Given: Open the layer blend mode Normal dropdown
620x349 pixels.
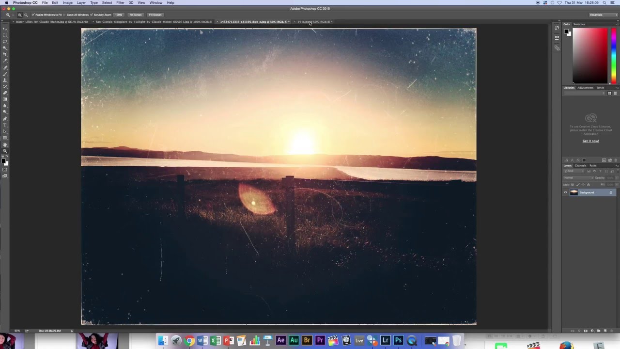Looking at the screenshot, I should pos(578,178).
